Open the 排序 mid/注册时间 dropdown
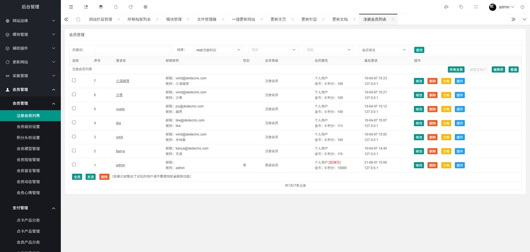Viewport: 530px width, 252px height. 218,50
